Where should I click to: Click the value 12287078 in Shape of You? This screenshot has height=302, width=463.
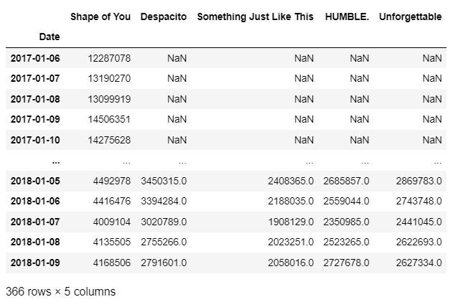pyautogui.click(x=109, y=58)
